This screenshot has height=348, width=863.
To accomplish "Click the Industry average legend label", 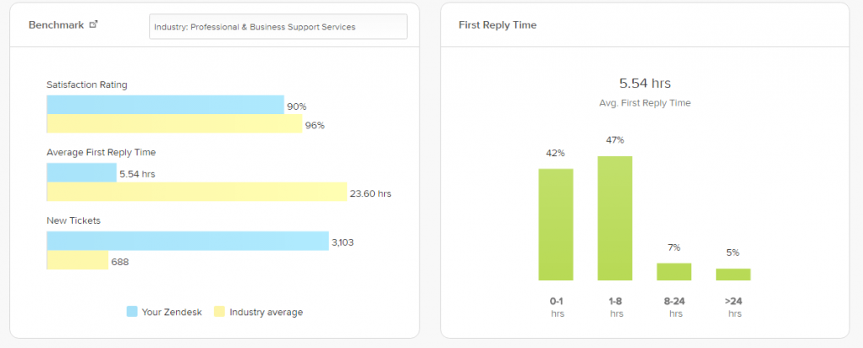I will point(266,312).
